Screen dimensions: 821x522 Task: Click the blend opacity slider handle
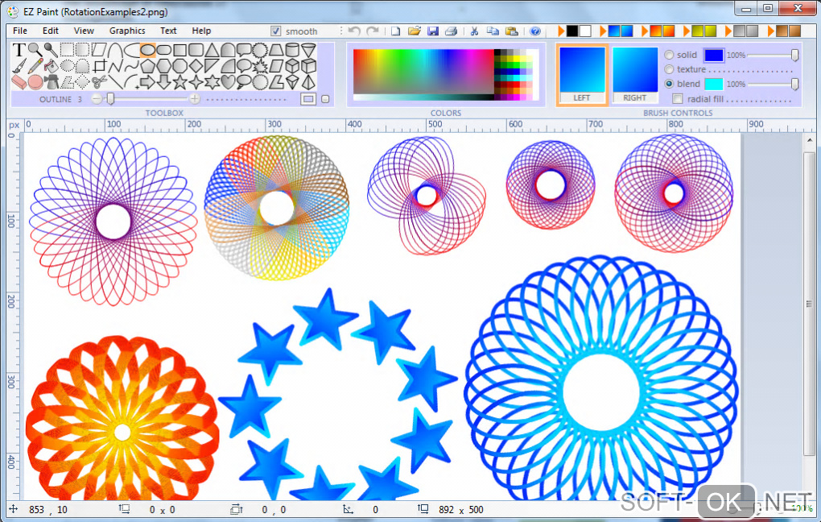click(x=794, y=84)
